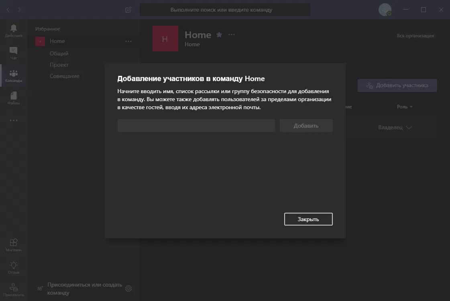450x301 pixels.
Task: Open the Activity bell in sidebar
Action: click(x=14, y=31)
